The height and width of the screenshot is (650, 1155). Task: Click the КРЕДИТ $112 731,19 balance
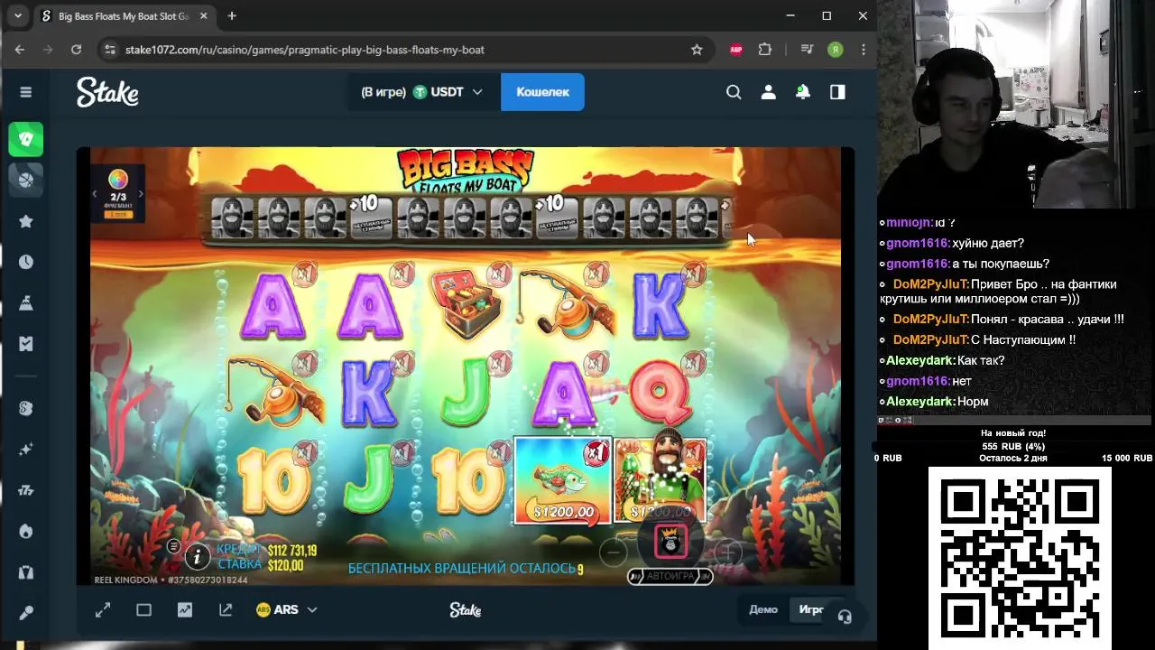pos(266,550)
